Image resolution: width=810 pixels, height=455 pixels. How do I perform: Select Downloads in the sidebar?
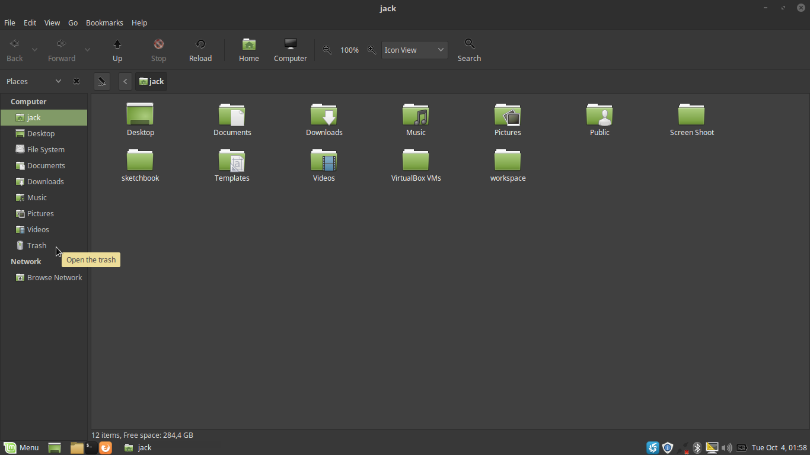point(44,181)
